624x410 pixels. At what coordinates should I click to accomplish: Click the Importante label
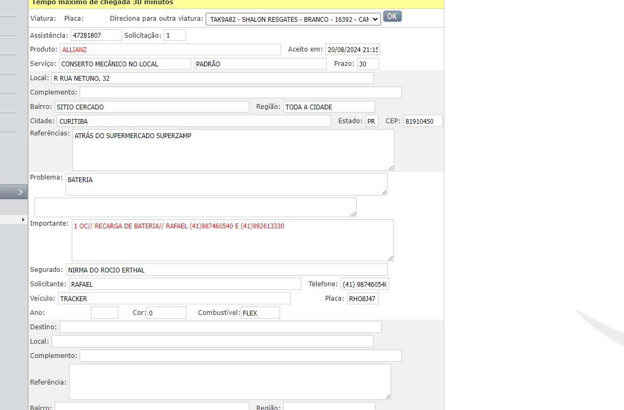[x=49, y=224]
